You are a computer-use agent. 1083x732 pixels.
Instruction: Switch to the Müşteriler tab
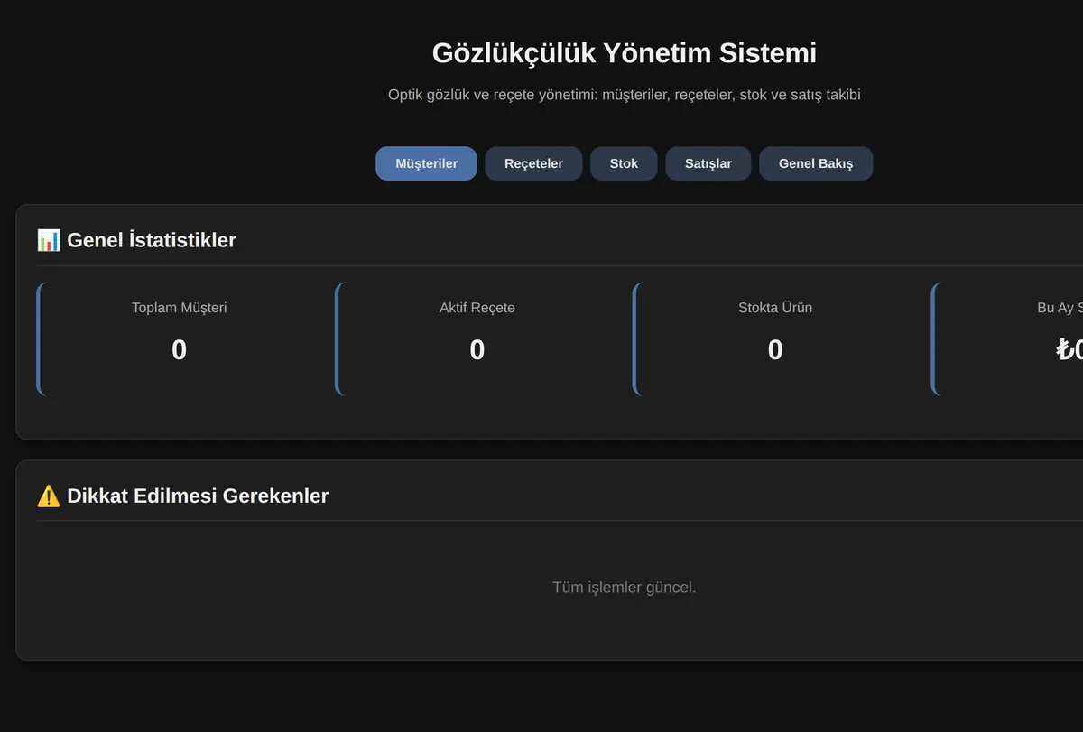point(426,163)
